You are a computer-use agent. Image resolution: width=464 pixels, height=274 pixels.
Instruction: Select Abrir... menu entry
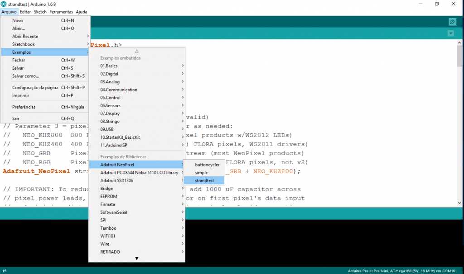[x=45, y=28]
